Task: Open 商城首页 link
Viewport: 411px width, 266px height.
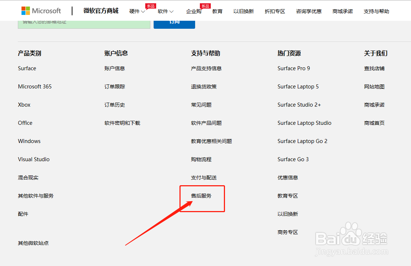Action: (x=374, y=123)
